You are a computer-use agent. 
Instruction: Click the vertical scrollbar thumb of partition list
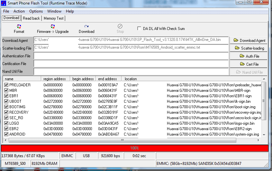(264, 101)
